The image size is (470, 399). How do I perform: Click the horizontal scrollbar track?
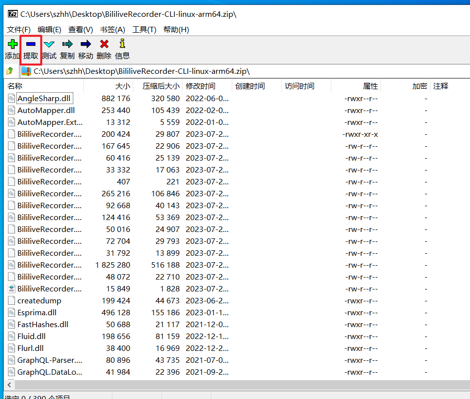[x=243, y=385]
